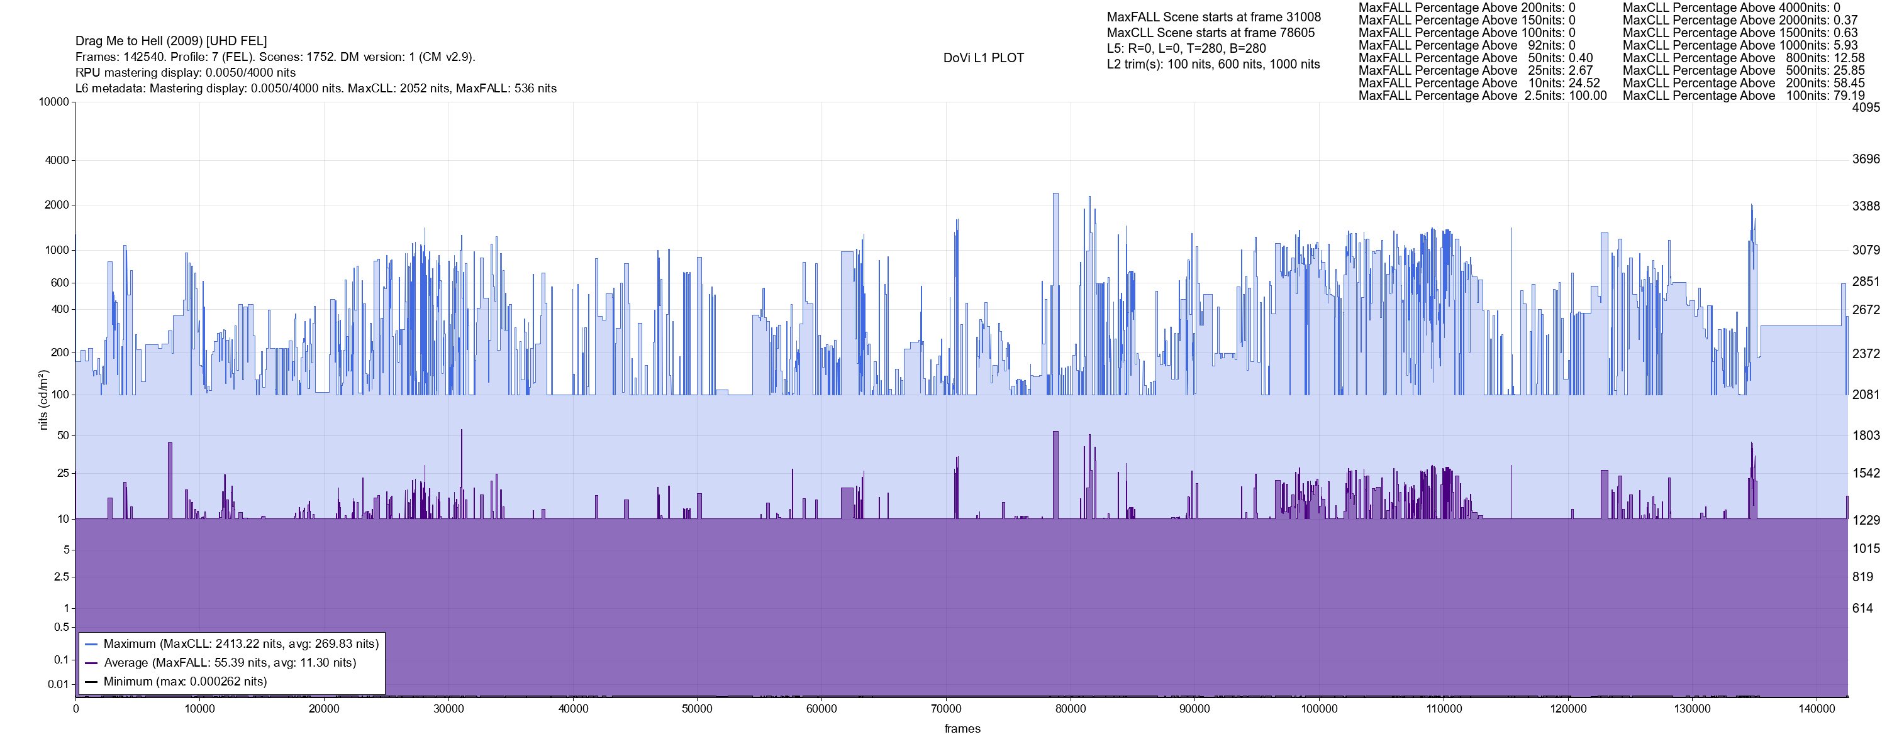Viewport: 1887px width, 754px height.
Task: Click the RPU mastering display info line
Action: [x=186, y=72]
